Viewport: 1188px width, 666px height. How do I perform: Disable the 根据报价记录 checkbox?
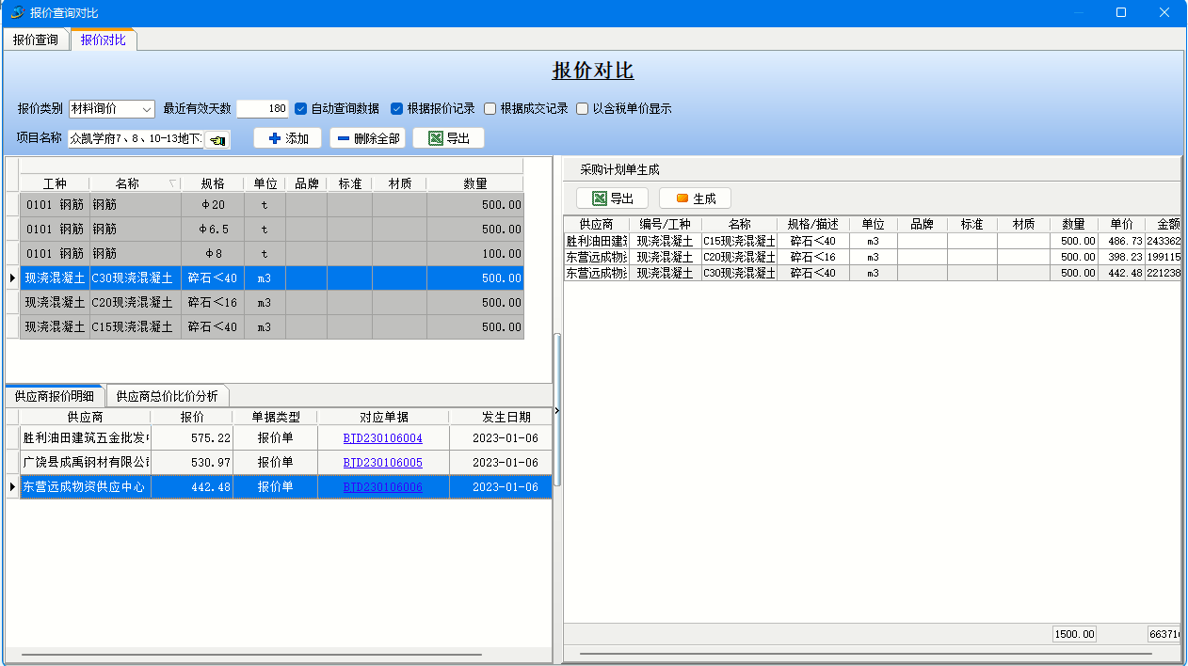[397, 108]
